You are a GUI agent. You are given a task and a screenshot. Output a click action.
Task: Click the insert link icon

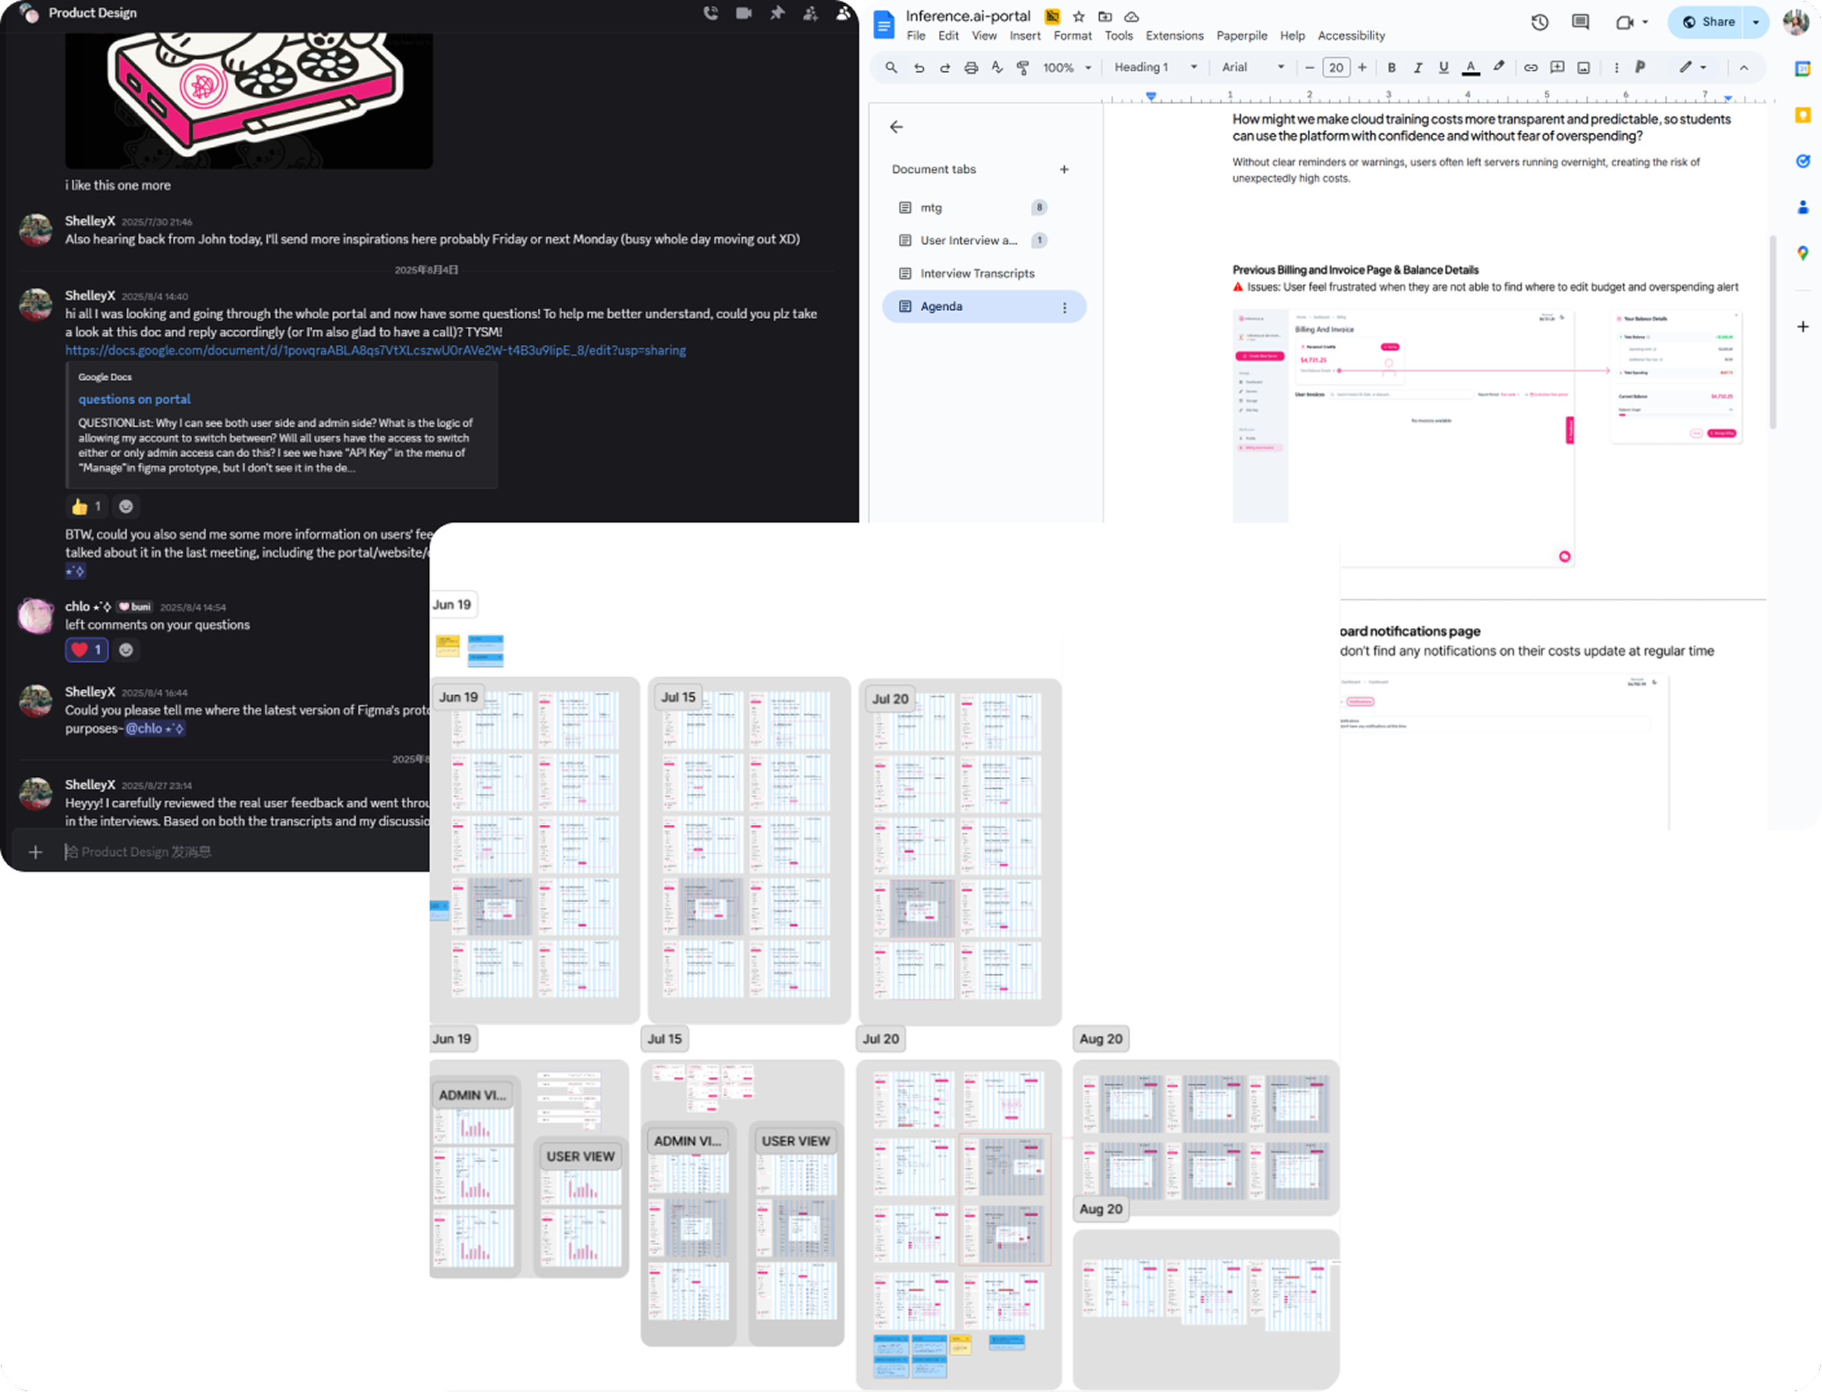(1531, 68)
